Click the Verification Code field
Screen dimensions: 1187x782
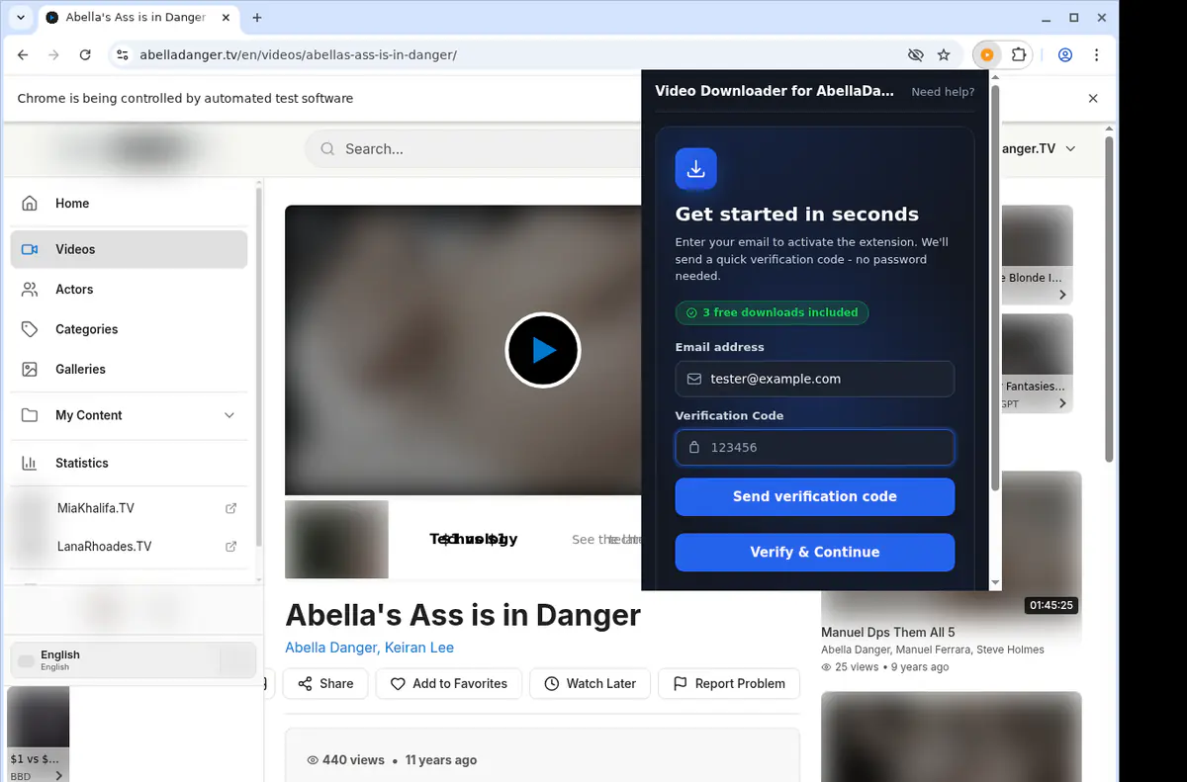(x=815, y=447)
